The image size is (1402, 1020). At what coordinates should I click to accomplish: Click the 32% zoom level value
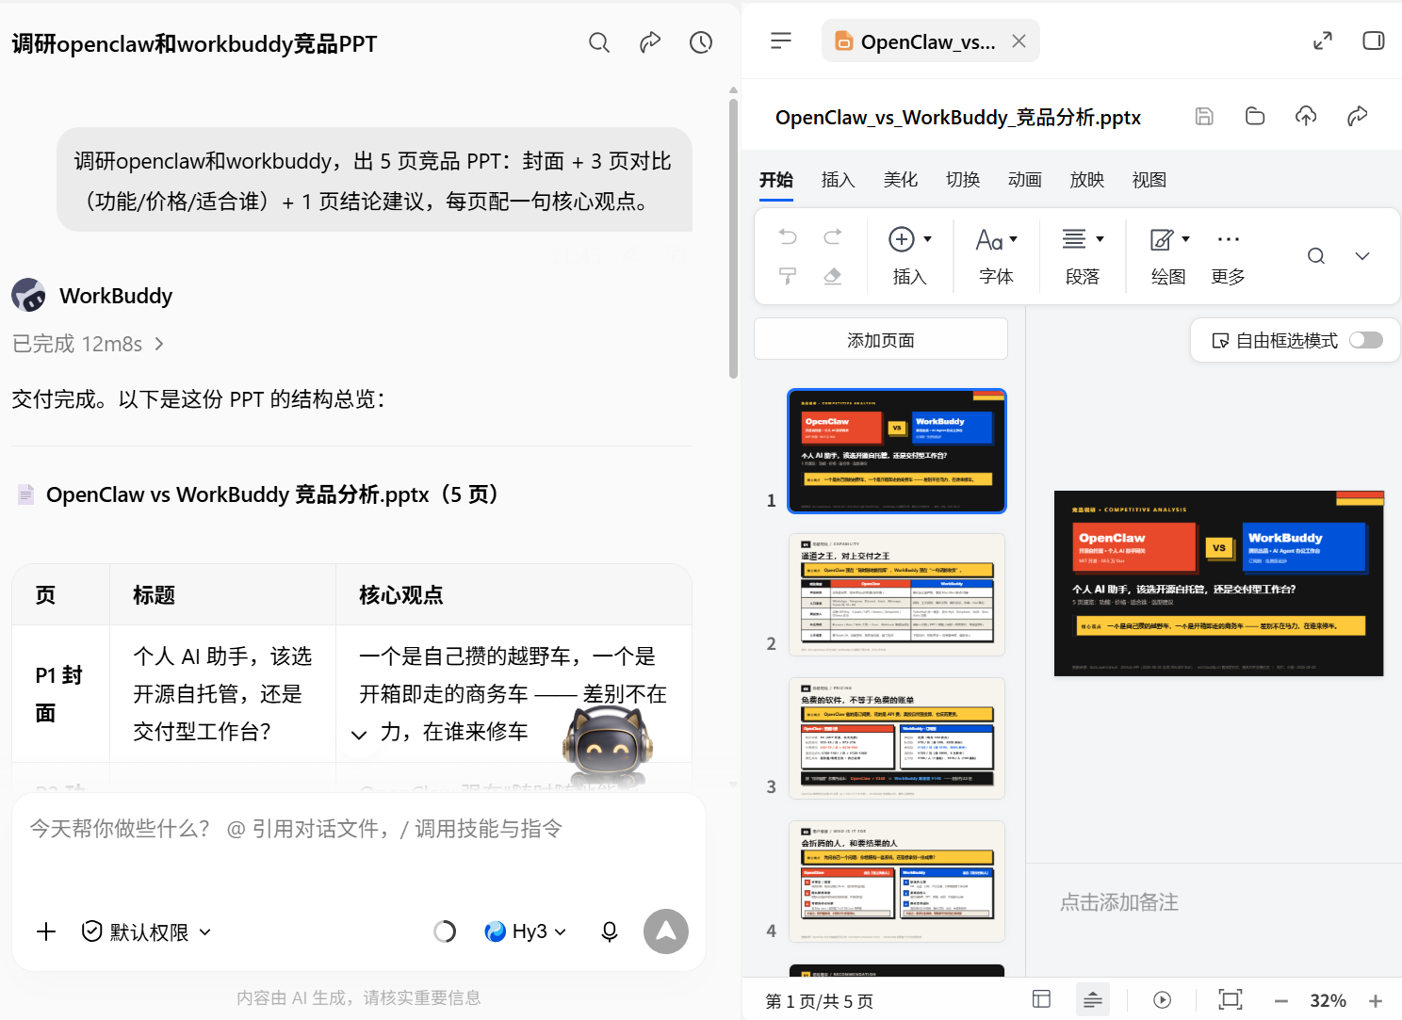click(1328, 1000)
